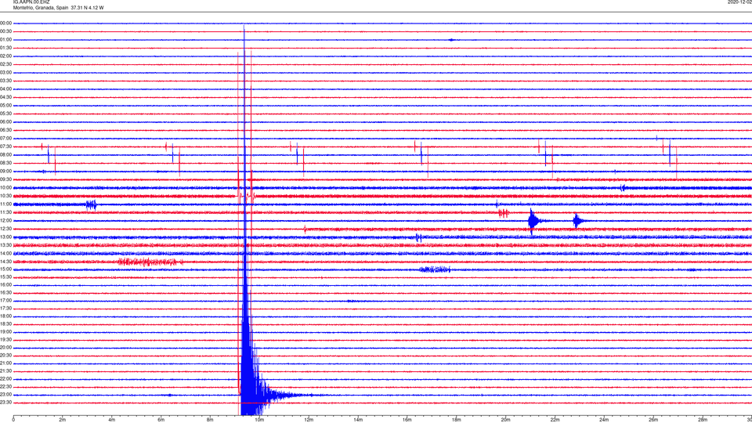752x423 pixels.
Task: Click the 07:00 time row label
Action: (x=5, y=139)
